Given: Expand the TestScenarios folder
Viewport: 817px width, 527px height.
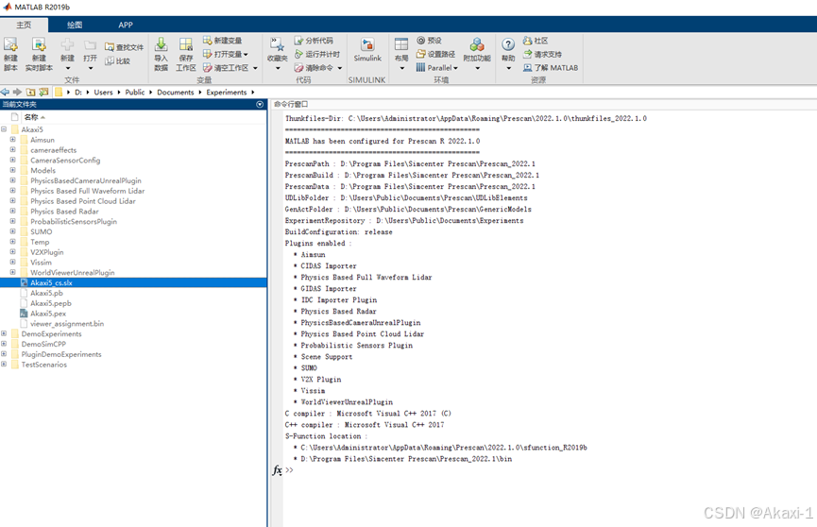Looking at the screenshot, I should [x=4, y=364].
